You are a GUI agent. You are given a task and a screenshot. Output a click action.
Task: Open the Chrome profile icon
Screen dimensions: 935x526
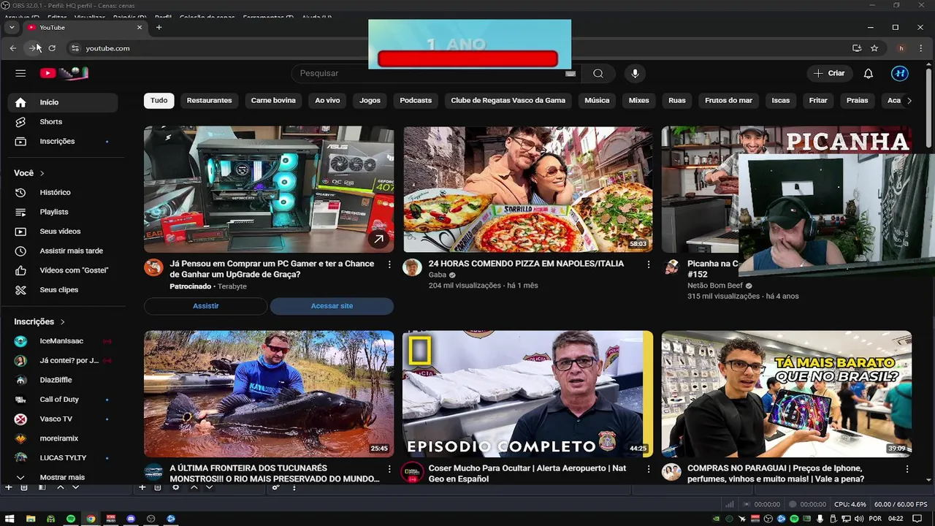tap(901, 48)
